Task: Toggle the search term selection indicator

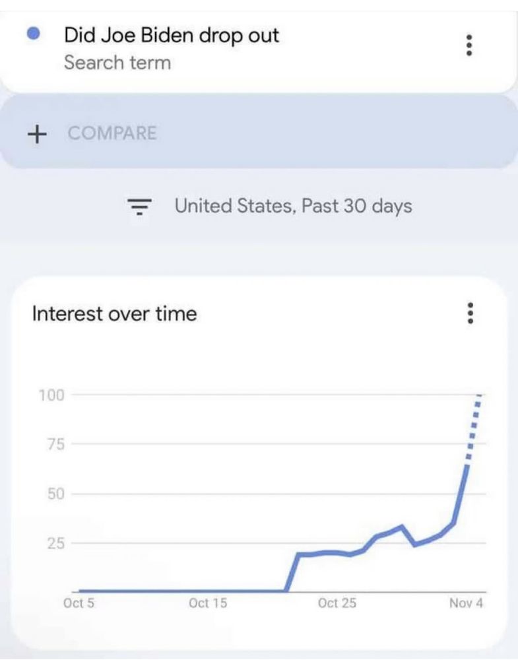Action: pos(34,32)
